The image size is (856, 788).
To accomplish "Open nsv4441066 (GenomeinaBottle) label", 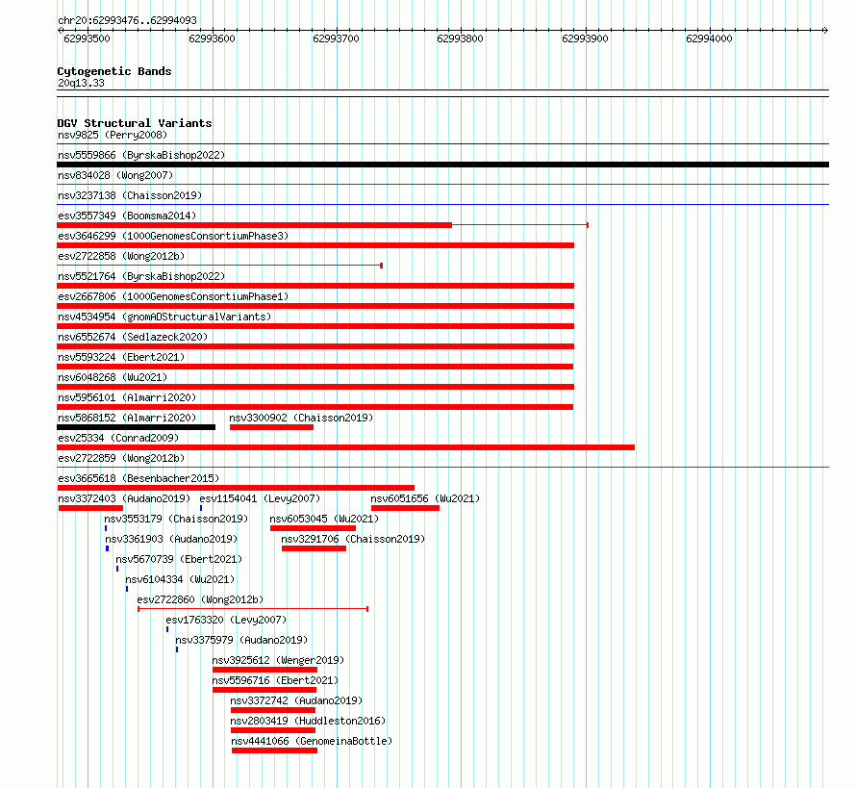I will (312, 741).
